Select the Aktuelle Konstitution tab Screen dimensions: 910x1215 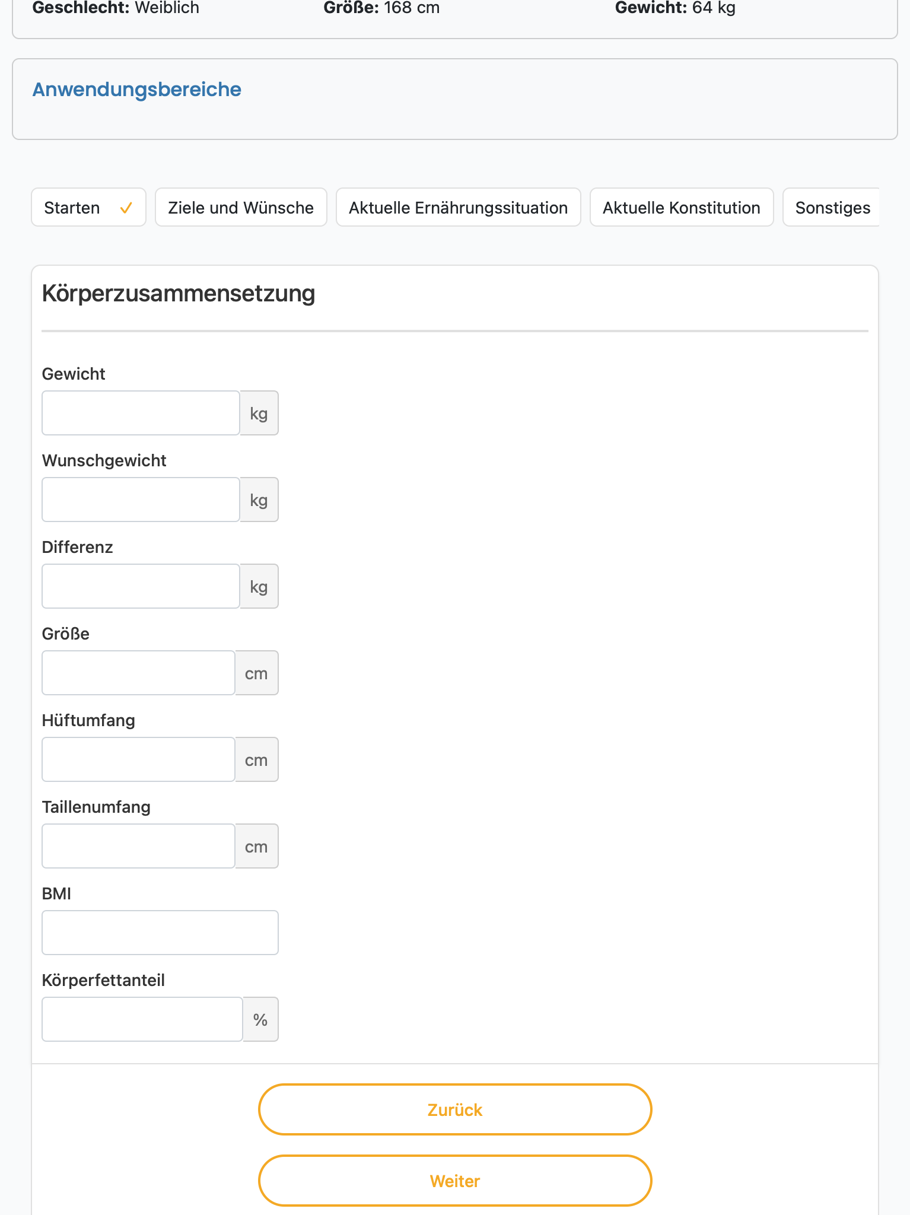click(x=682, y=208)
